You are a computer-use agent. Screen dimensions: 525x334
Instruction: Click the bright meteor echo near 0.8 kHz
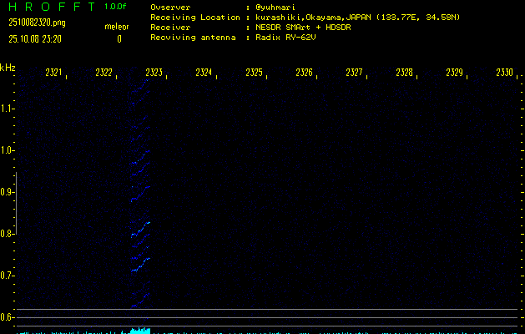tap(140, 228)
